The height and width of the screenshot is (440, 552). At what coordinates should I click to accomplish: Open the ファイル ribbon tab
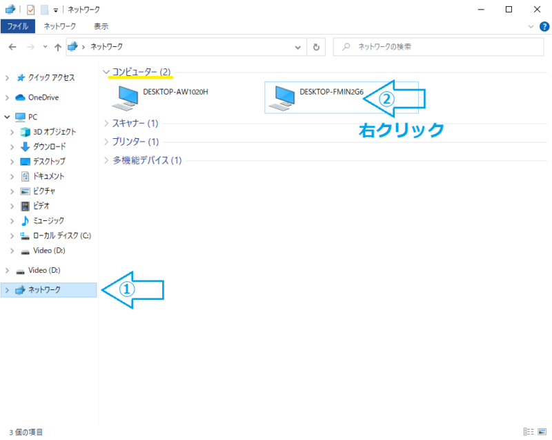pyautogui.click(x=18, y=26)
